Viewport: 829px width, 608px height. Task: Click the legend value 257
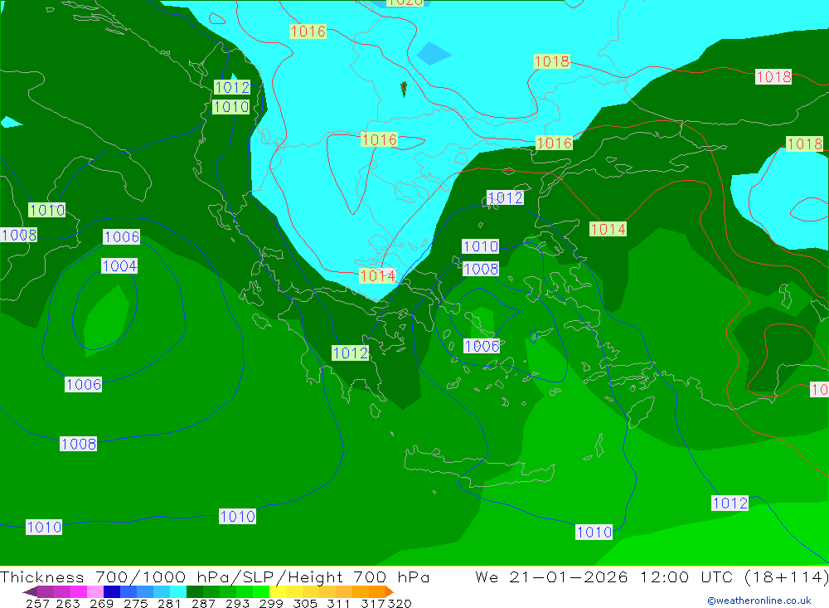(x=37, y=603)
